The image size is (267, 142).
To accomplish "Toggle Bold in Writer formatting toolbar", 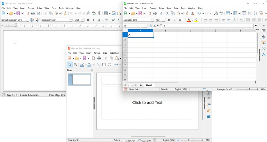I will pyautogui.click(x=88, y=20).
